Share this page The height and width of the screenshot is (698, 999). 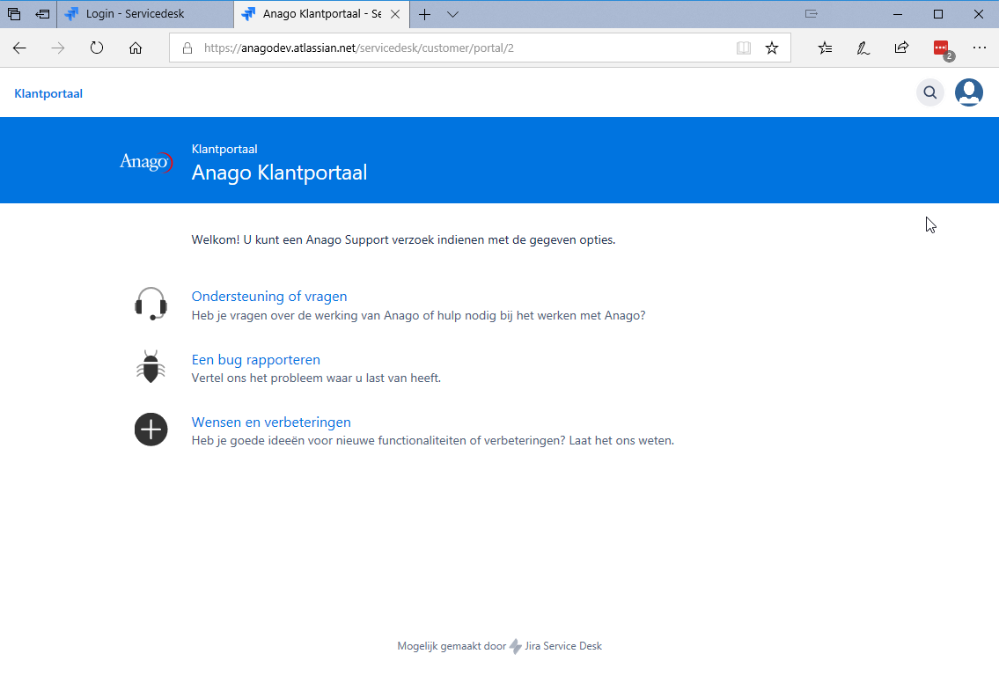(901, 48)
